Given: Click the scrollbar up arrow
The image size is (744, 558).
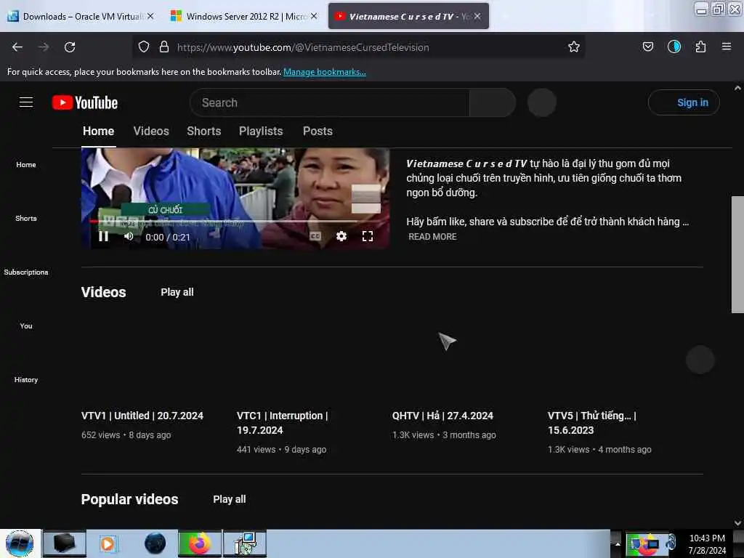Looking at the screenshot, I should coord(737,88).
